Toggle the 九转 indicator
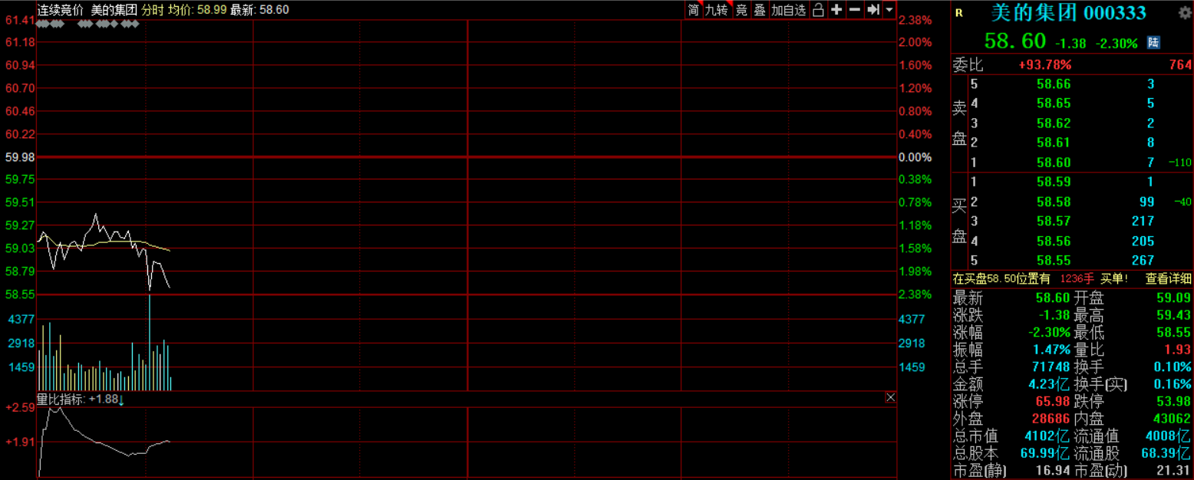Screen dimensions: 1194x480 click(x=716, y=10)
